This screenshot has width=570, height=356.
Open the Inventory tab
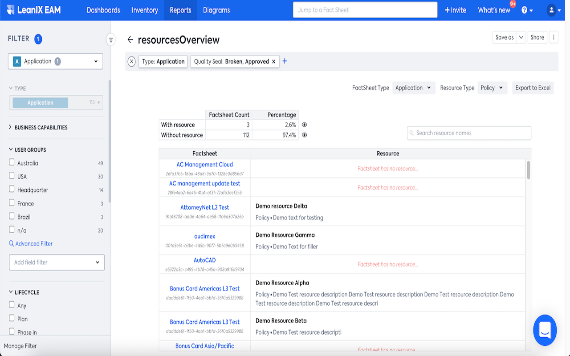(x=145, y=10)
